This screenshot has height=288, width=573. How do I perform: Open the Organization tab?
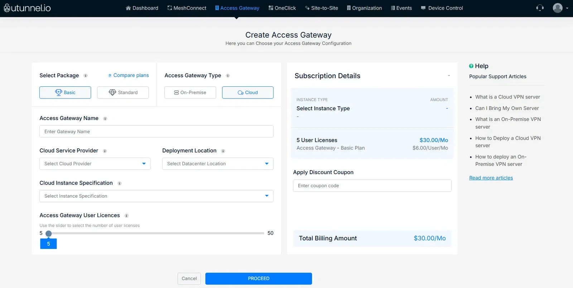pos(365,8)
